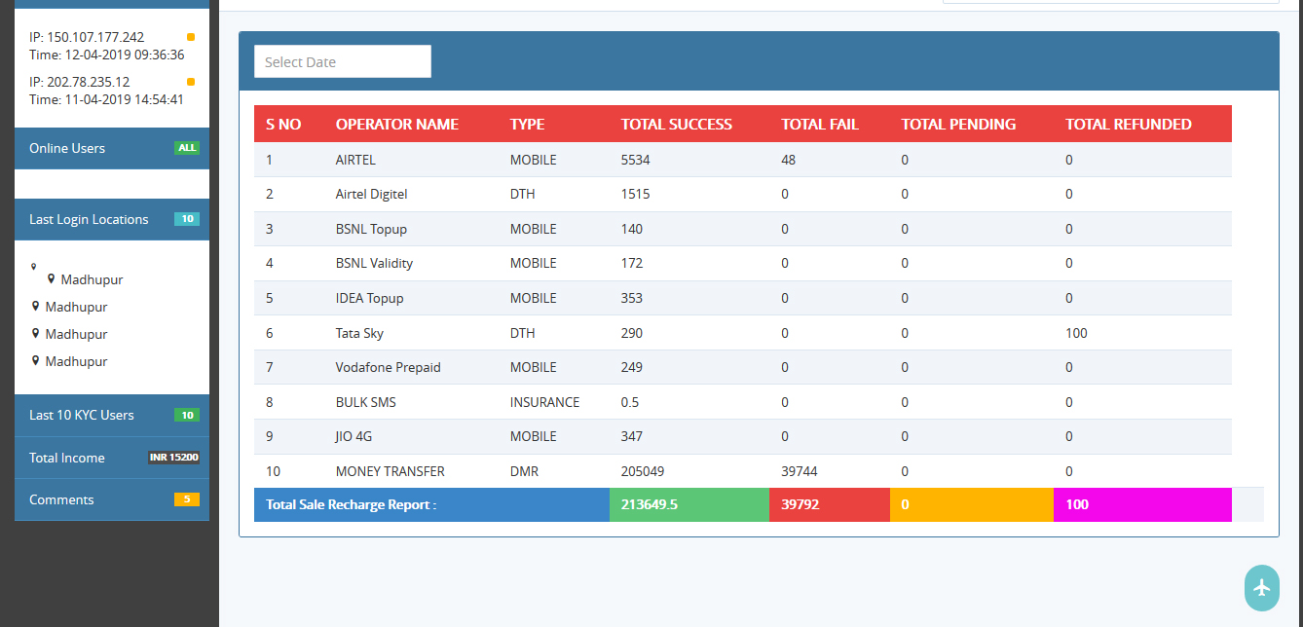This screenshot has width=1303, height=627.
Task: Expand Last 10 KYC Users section
Action: [112, 415]
